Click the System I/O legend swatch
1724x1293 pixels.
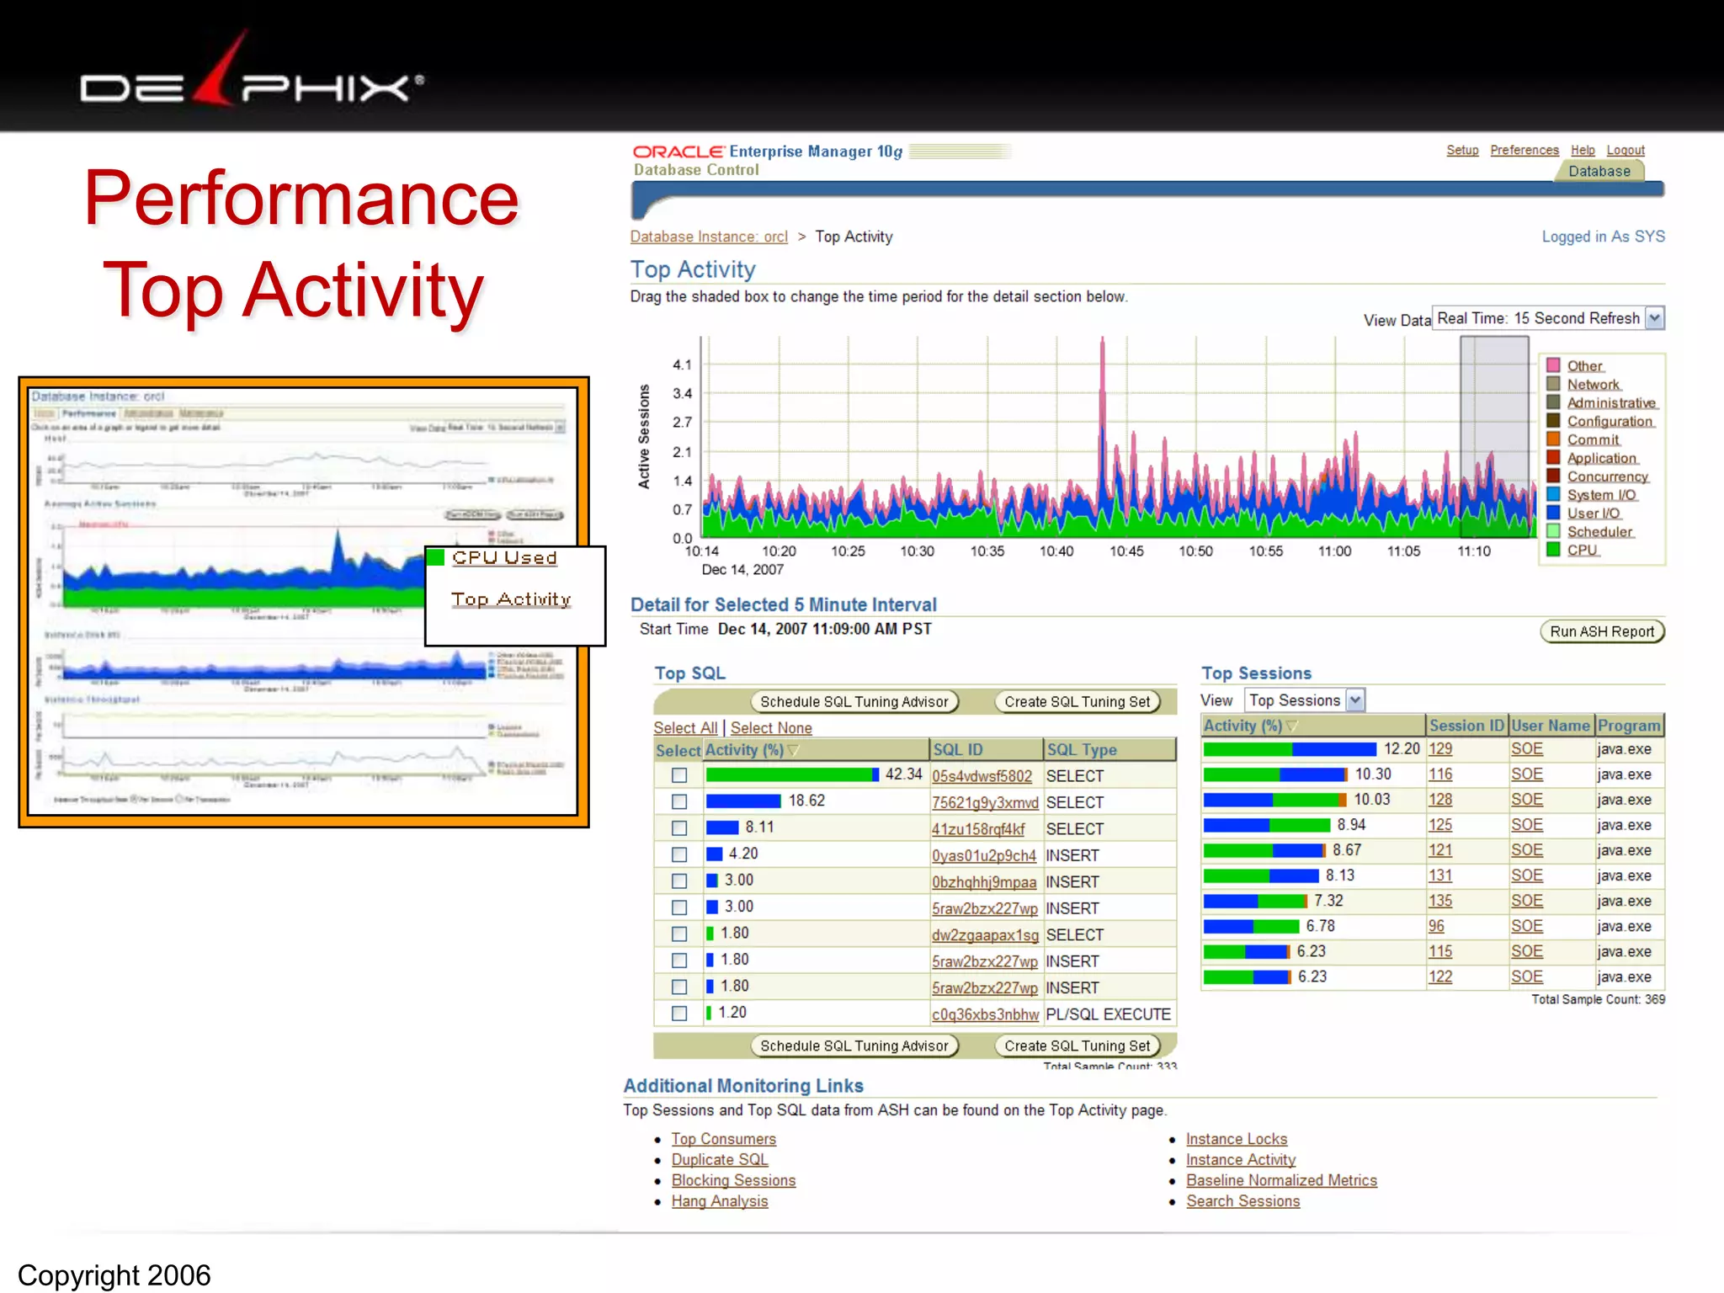click(x=1553, y=495)
